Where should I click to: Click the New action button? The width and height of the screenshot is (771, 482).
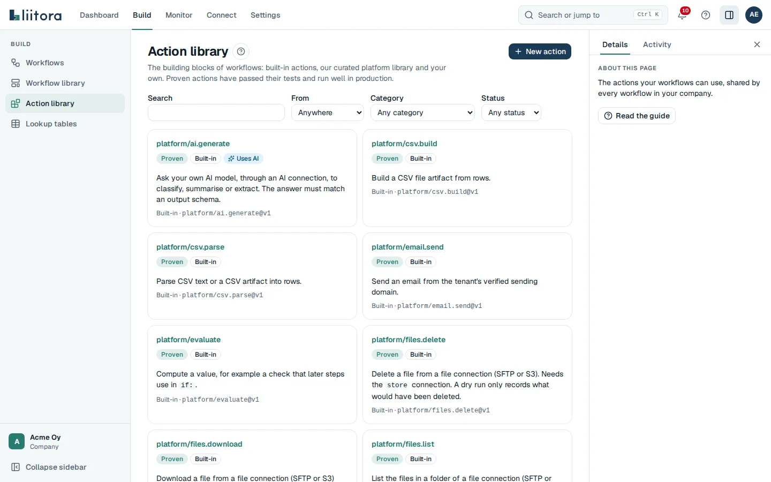[x=540, y=51]
